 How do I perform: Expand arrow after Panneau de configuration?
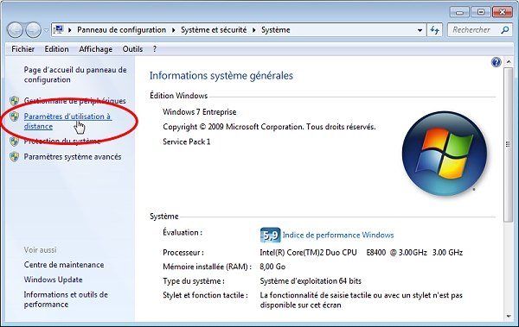point(174,30)
